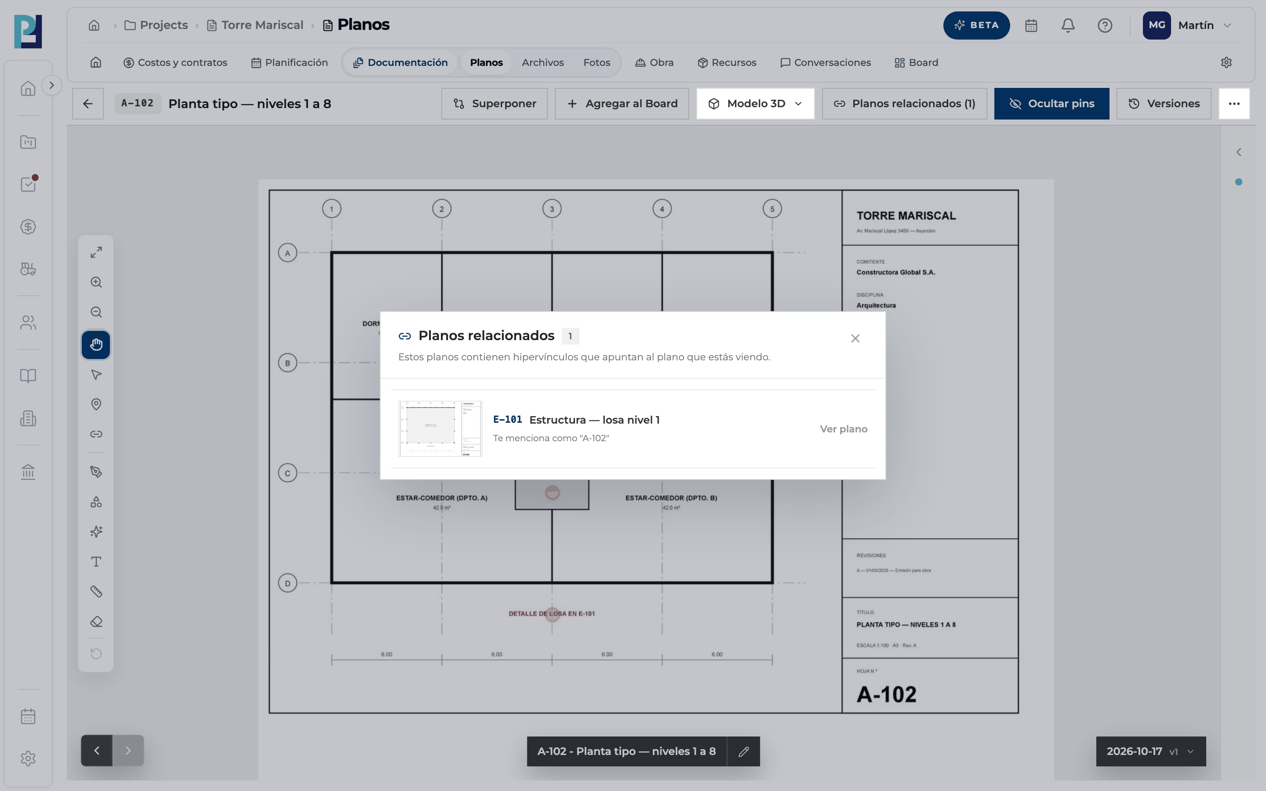Activate the pan hand tool

click(x=96, y=345)
